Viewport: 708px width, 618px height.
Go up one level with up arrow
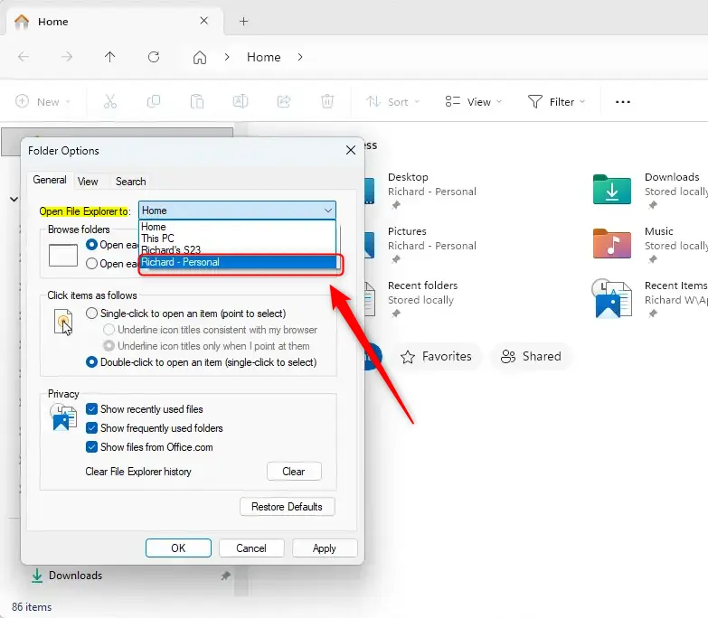(x=109, y=57)
